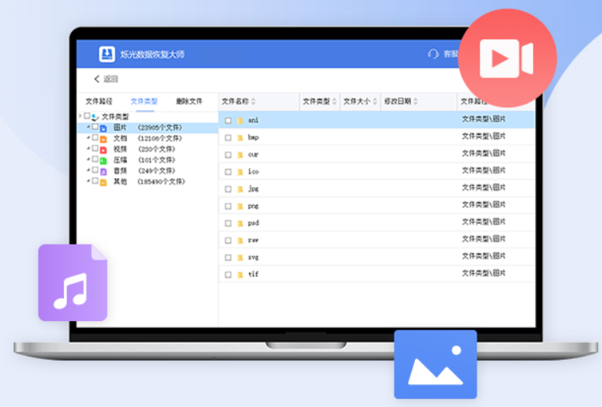Viewport: 602px width, 407px height.
Task: Tick the checkbox for the raw folder
Action: (228, 241)
